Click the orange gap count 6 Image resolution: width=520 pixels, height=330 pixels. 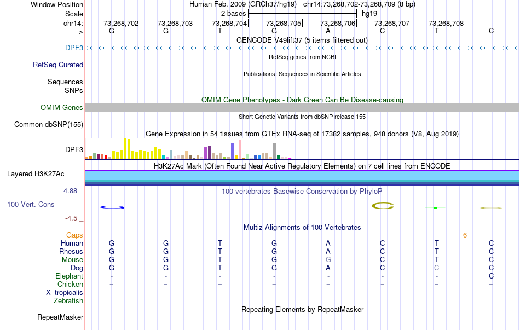[465, 235]
